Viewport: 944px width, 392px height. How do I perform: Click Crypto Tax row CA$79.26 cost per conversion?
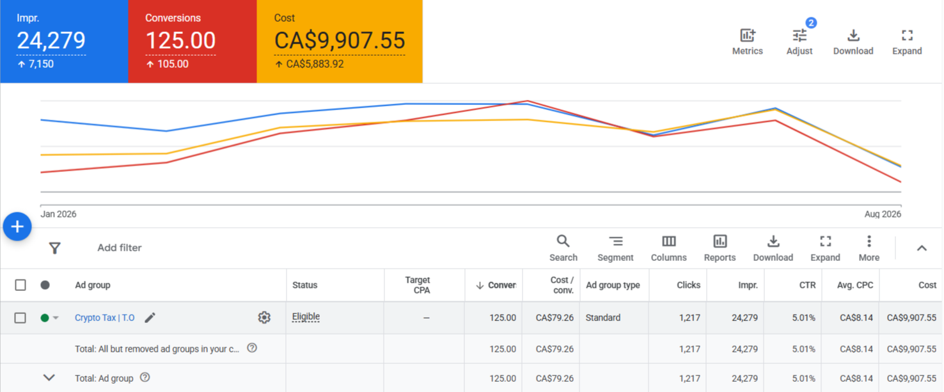click(555, 318)
